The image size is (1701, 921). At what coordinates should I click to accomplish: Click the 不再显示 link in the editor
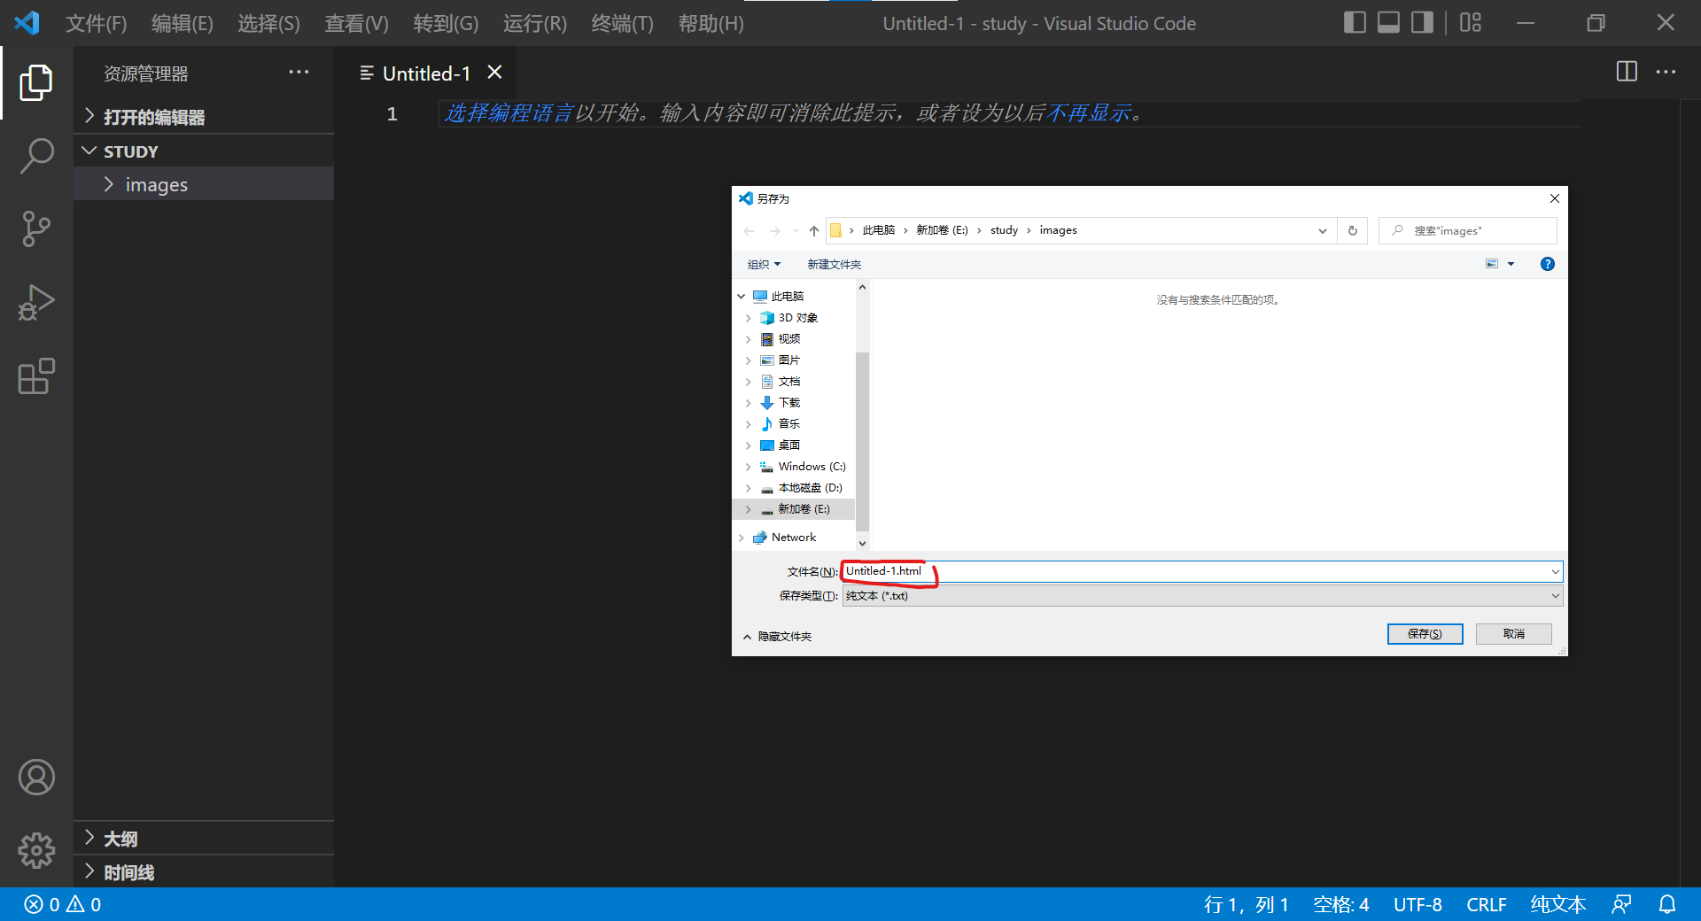[x=1091, y=113]
